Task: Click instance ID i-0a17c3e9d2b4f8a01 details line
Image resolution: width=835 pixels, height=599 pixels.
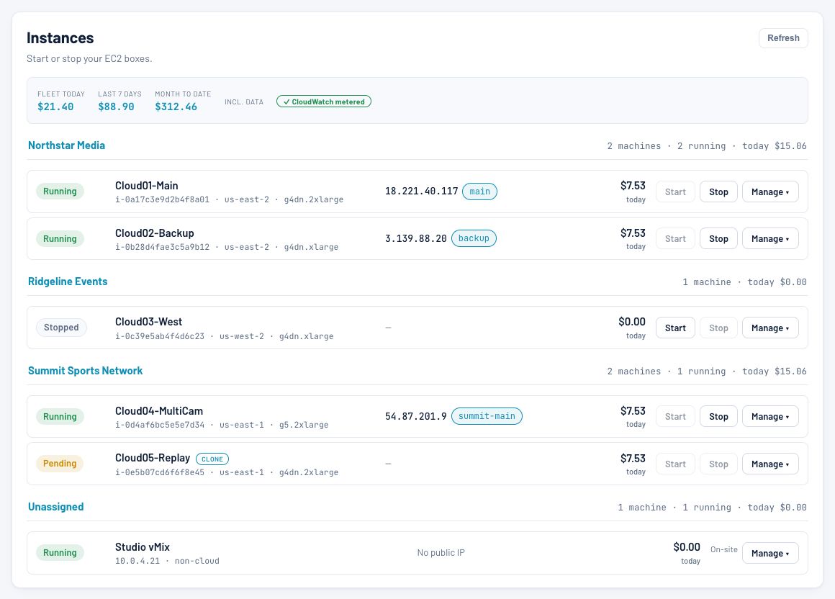Action: tap(229, 199)
